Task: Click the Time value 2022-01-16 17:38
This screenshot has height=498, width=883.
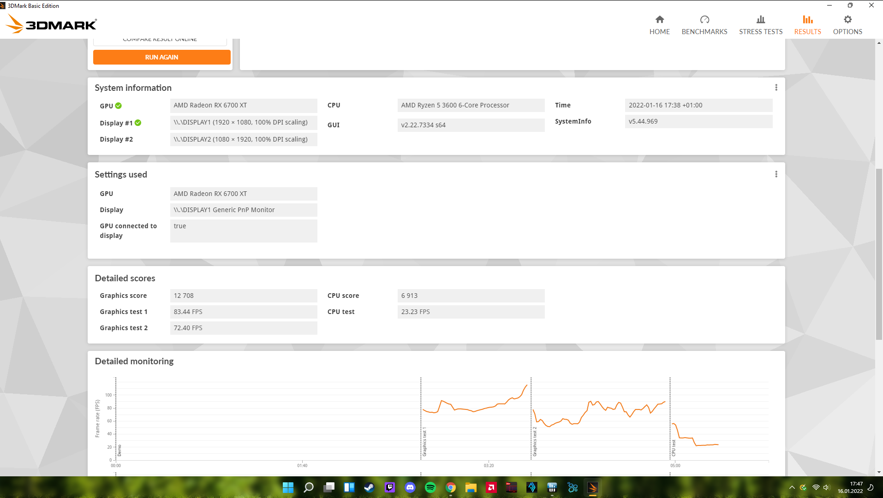Action: pos(698,105)
